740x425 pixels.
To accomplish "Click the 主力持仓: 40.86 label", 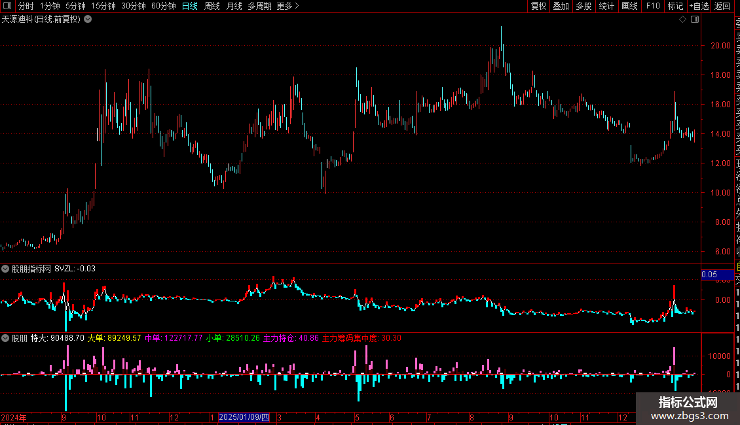I will (291, 338).
